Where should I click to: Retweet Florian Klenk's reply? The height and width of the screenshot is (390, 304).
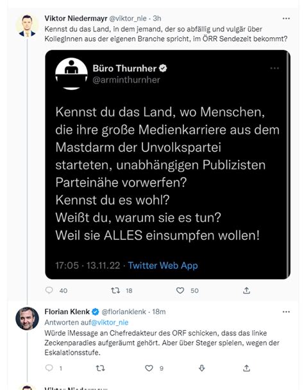100,368
